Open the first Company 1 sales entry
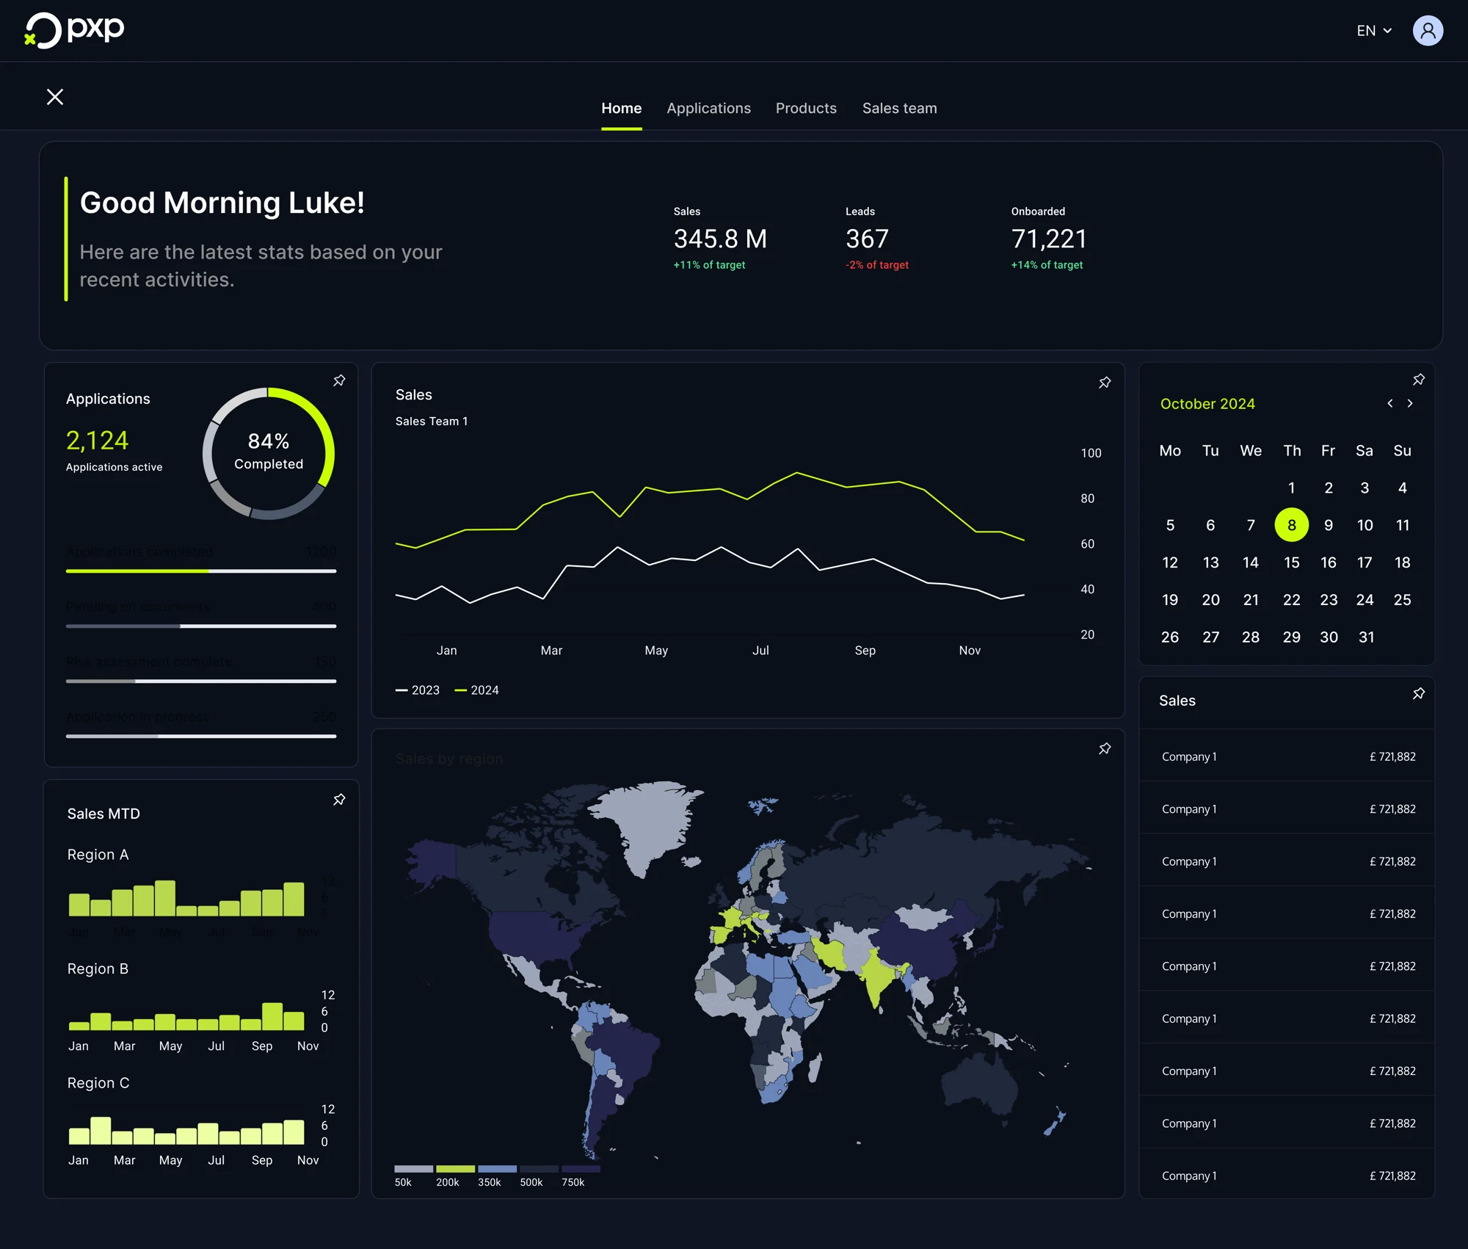Image resolution: width=1468 pixels, height=1249 pixels. pyautogui.click(x=1287, y=756)
